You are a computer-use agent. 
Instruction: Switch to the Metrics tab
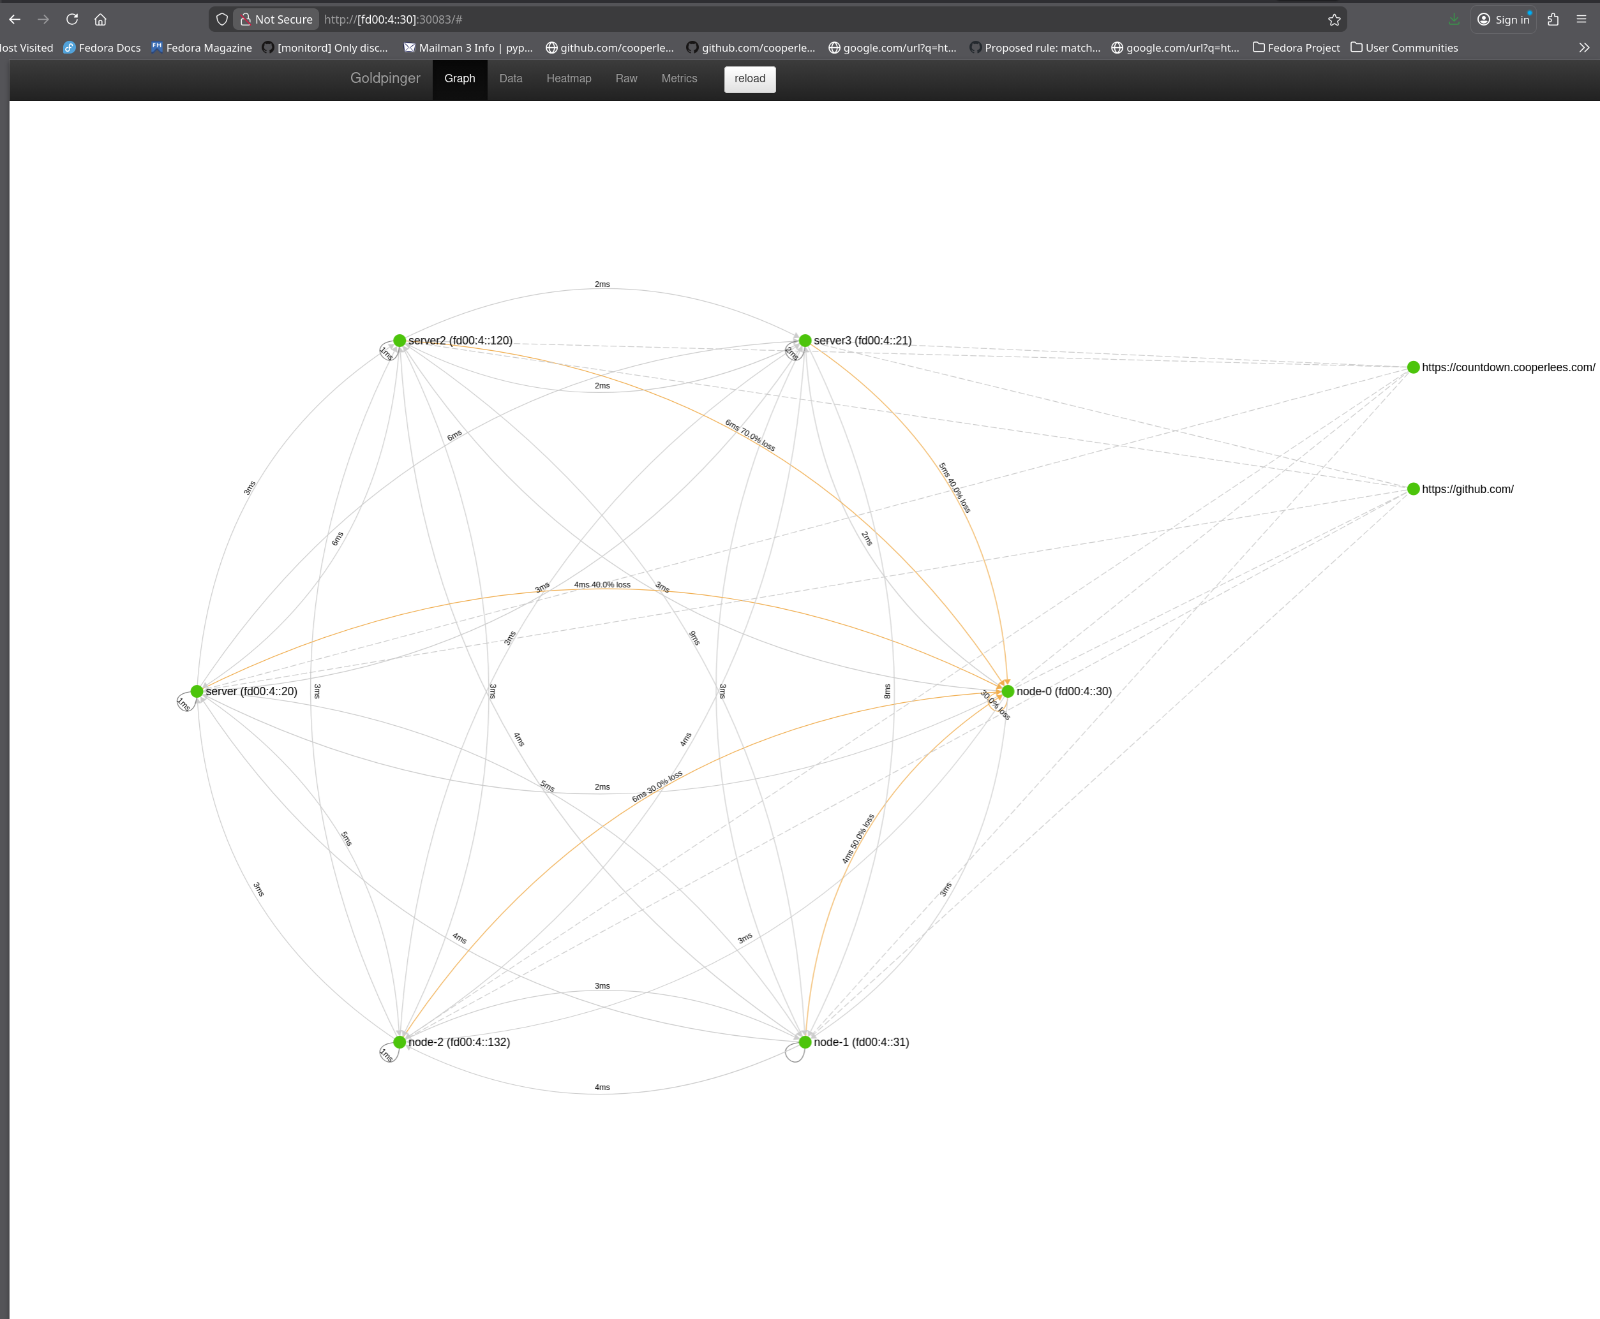pos(679,78)
